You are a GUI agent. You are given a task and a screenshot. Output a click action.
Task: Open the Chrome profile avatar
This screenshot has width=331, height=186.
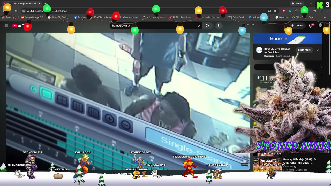(321, 11)
